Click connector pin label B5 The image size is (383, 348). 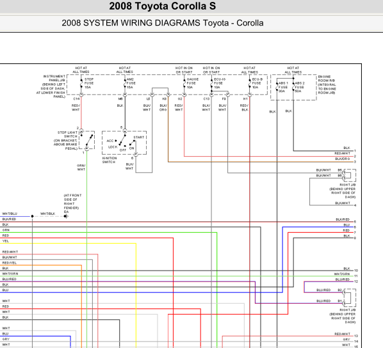click(x=339, y=170)
